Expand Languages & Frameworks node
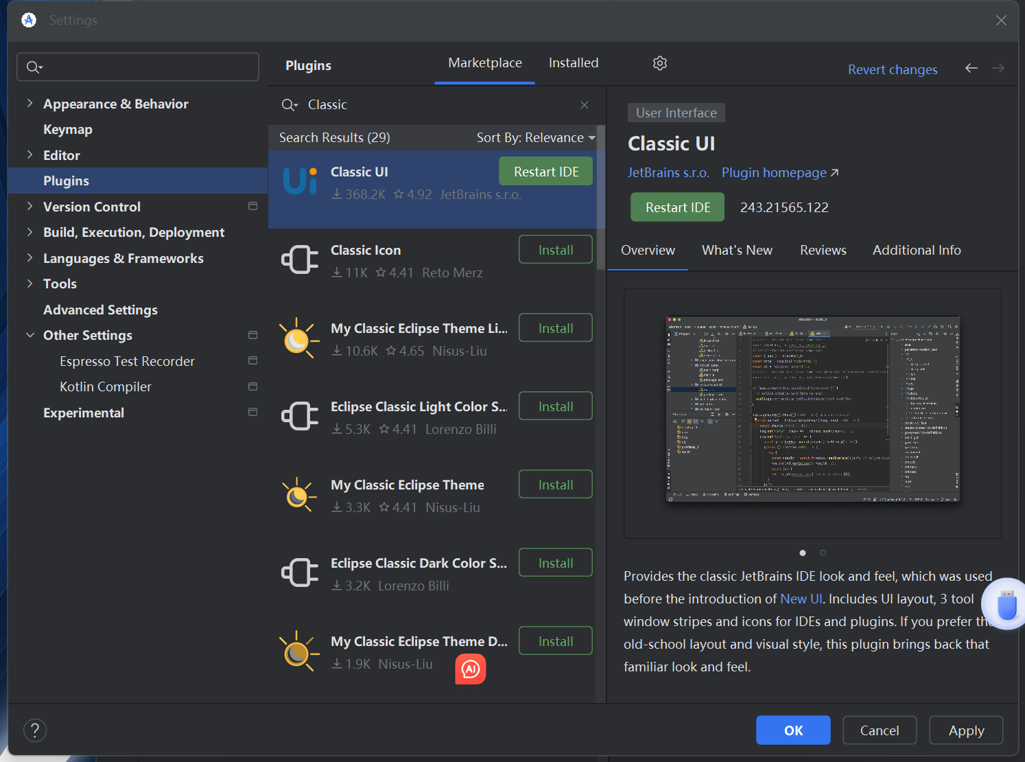1025x762 pixels. click(30, 257)
